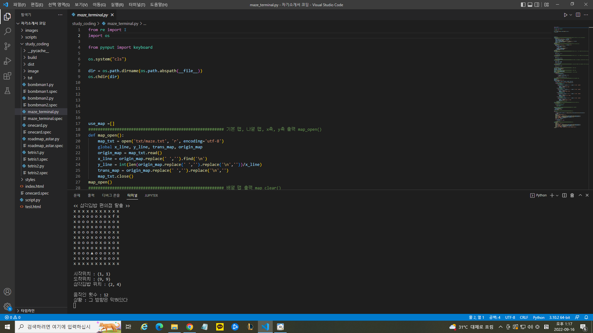
Task: Open the Accounts icon in activity bar
Action: click(7, 291)
